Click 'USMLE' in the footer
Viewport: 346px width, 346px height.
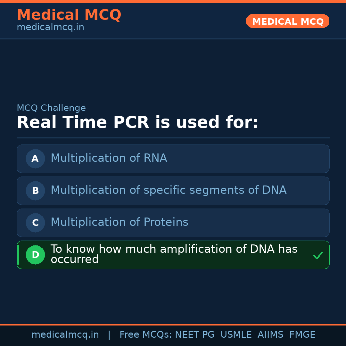pos(236,335)
